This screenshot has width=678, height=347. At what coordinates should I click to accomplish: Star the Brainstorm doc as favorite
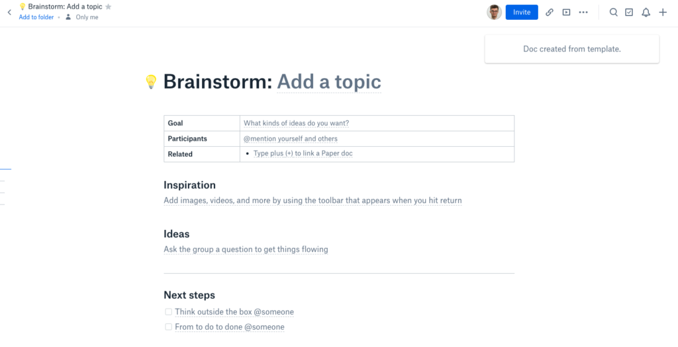click(x=108, y=7)
